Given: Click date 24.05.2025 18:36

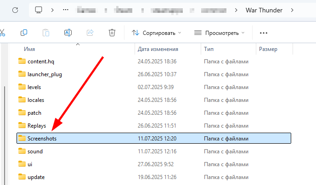Looking at the screenshot, I should tap(157, 62).
